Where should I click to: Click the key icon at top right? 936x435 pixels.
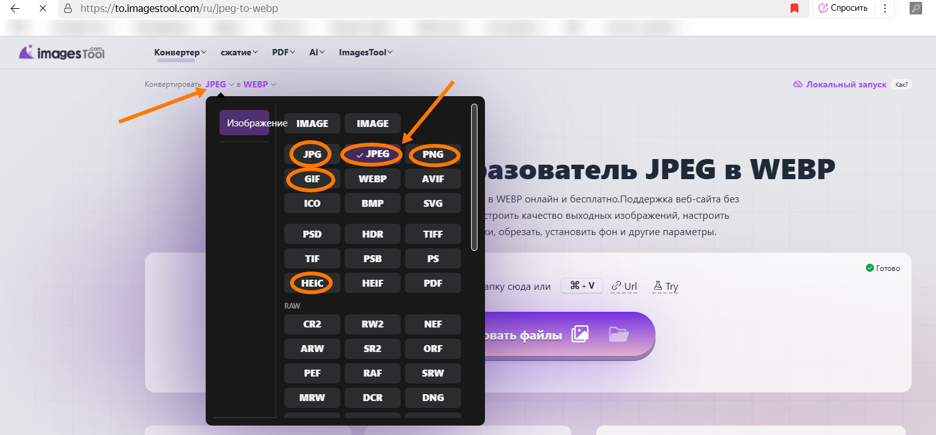click(x=916, y=9)
